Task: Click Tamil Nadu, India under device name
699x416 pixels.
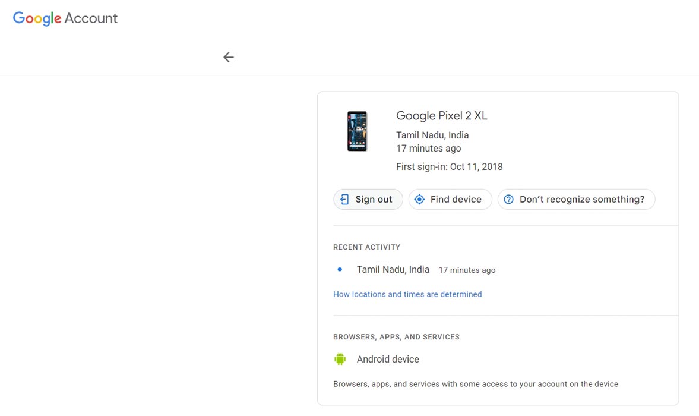Action: point(432,135)
